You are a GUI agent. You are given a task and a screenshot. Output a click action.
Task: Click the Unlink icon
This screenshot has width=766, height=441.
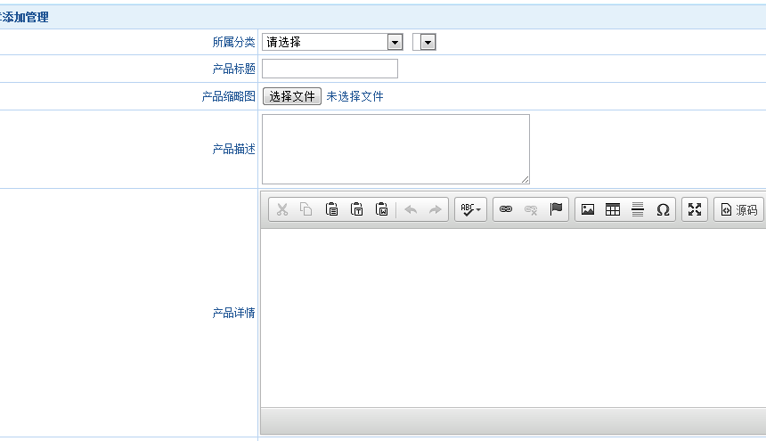click(x=531, y=209)
